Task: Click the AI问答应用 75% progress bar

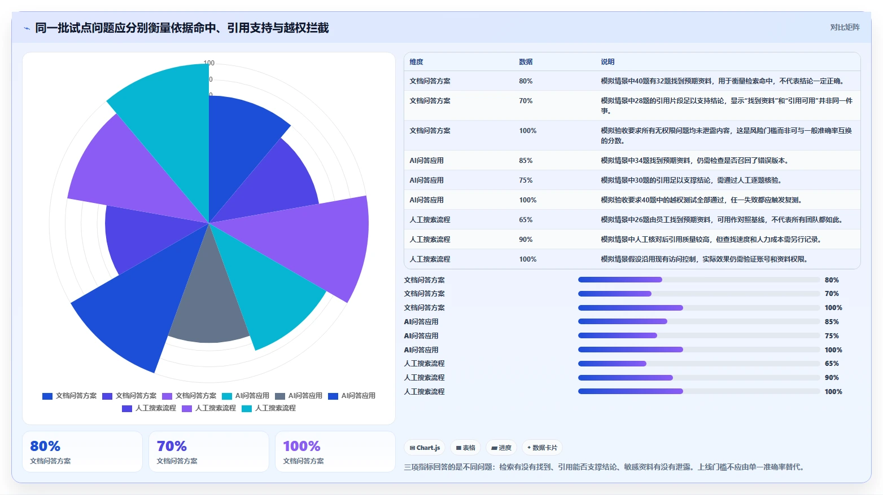Action: (699, 335)
